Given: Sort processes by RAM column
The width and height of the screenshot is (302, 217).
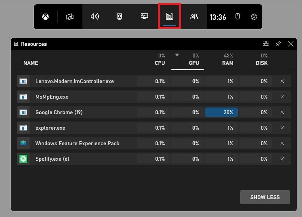Looking at the screenshot, I should point(228,63).
